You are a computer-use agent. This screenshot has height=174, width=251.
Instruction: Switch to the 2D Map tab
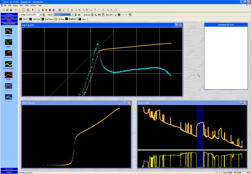59,19
